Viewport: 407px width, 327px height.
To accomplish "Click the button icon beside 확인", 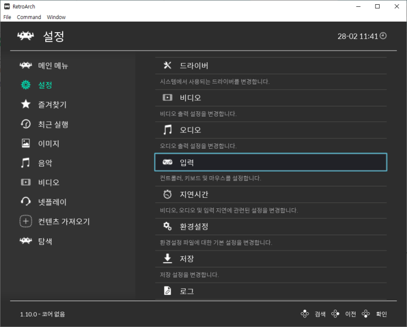I will [366, 314].
